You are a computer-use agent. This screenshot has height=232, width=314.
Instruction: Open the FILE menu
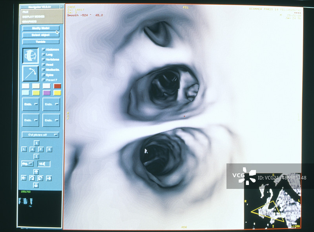(25, 12)
